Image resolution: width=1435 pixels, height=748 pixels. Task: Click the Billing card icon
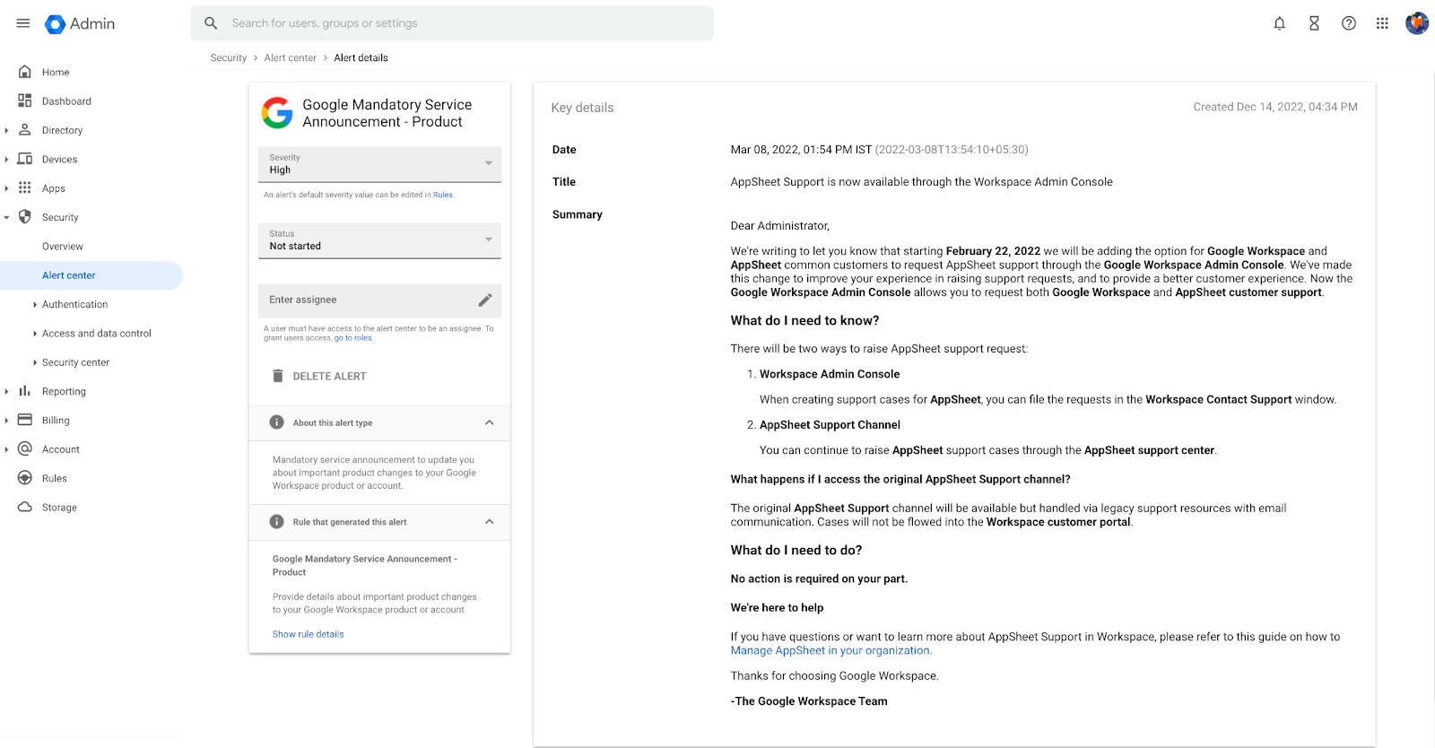point(25,420)
